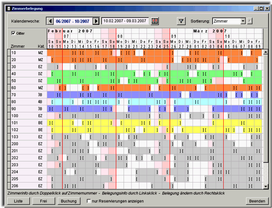Click the Buchung button

[69, 201]
